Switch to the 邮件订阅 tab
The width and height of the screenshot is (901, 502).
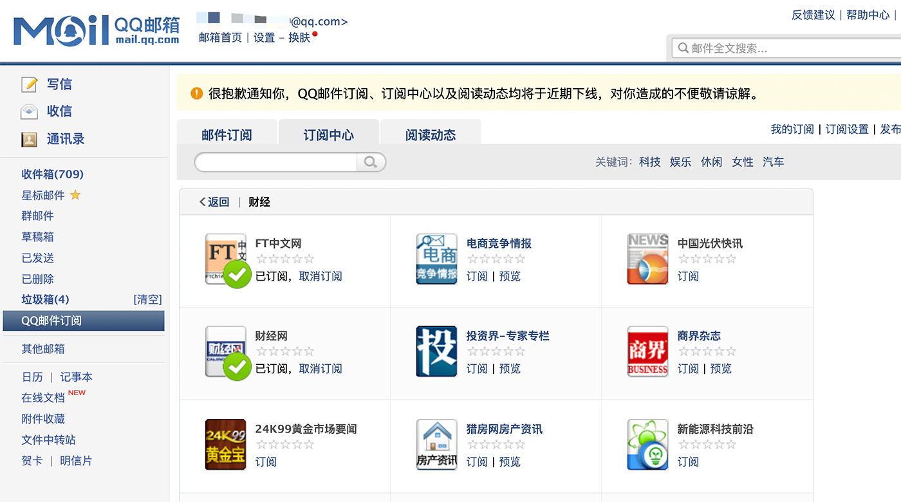[x=227, y=135]
